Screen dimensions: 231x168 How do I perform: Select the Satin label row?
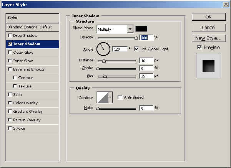[32, 94]
